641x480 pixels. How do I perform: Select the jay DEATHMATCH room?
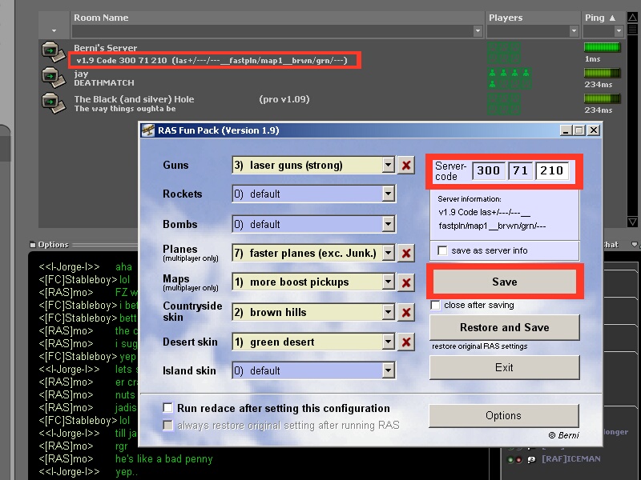tap(332, 78)
